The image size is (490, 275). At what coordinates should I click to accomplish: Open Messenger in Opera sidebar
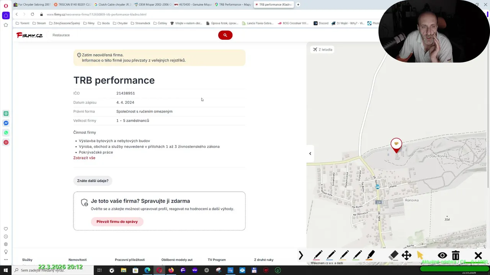[x=6, y=123]
